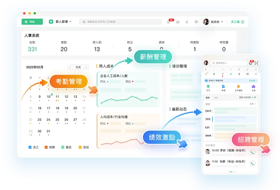Viewport: 280px width, 190px height.
Task: Click the circular arrow icon beside 员工端
Action: [x=243, y=22]
